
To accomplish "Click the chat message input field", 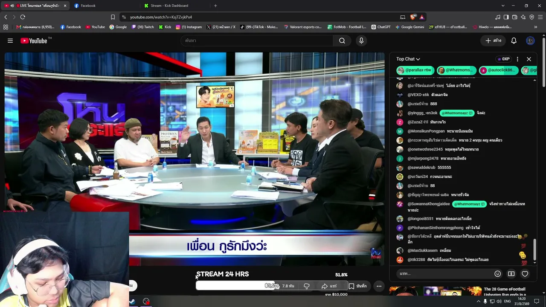I will 444,274.
